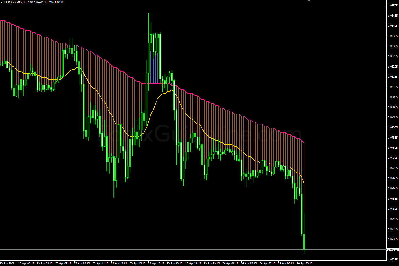Viewport: 399px width, 266px height.
Task: Click the 23 Apr 11:15 time label
Action: pyautogui.click(x=100, y=263)
